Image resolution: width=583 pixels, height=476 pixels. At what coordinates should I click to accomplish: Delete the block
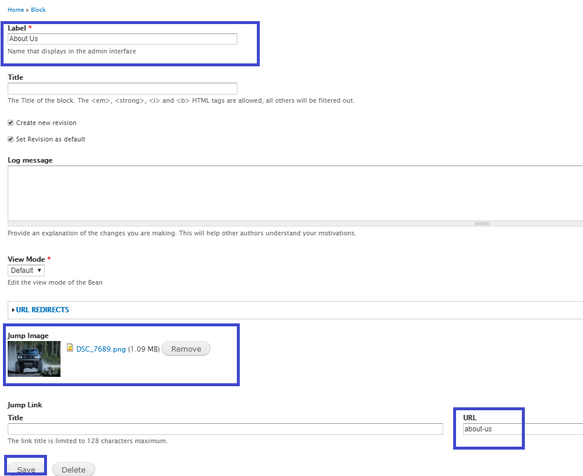[x=73, y=470]
